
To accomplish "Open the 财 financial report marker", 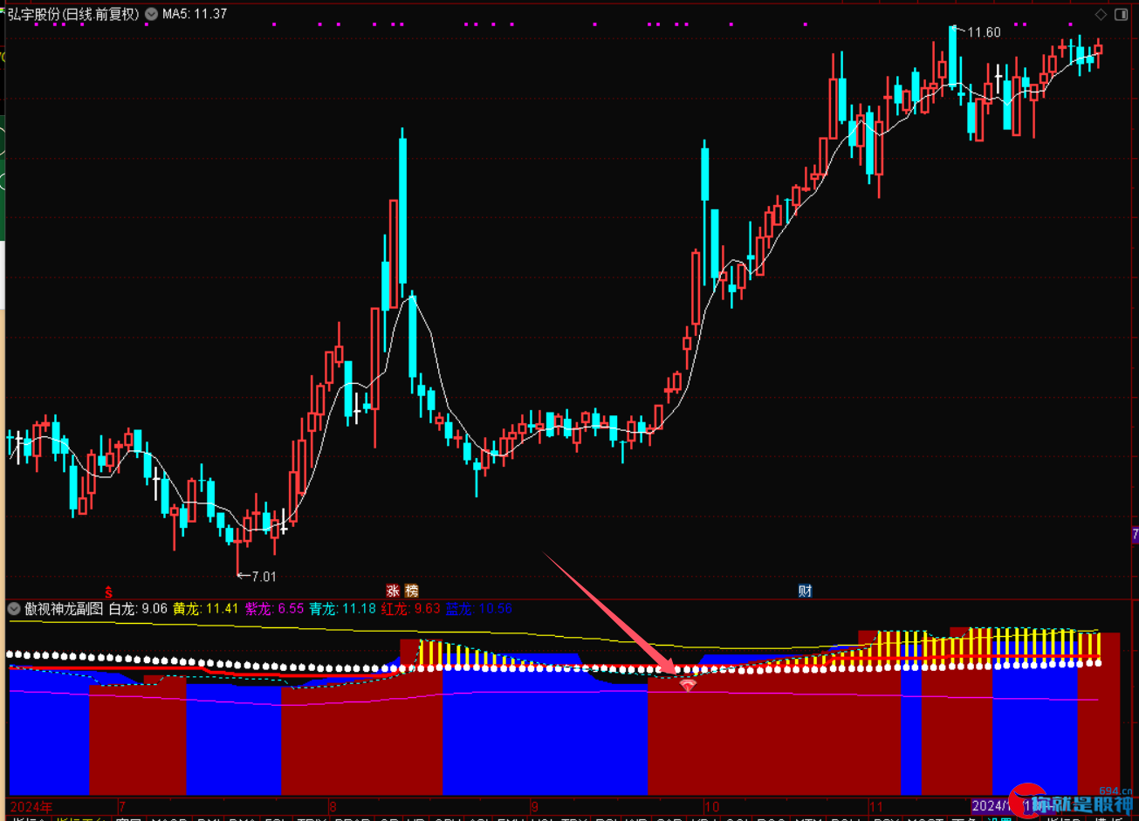I will [805, 591].
